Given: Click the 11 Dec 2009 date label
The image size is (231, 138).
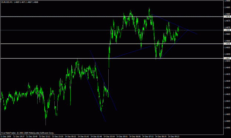Looking at the screenshot, I should point(6,137).
